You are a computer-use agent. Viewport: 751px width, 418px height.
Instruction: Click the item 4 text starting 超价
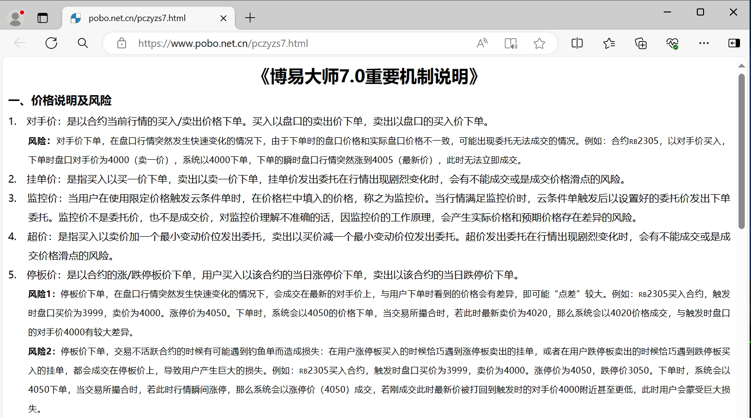[379, 246]
